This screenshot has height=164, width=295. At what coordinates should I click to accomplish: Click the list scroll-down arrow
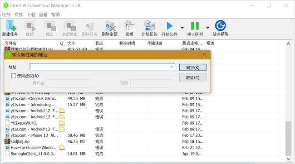tap(288, 159)
